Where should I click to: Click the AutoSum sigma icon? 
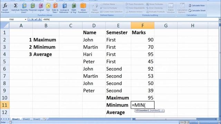(x=15, y=6)
